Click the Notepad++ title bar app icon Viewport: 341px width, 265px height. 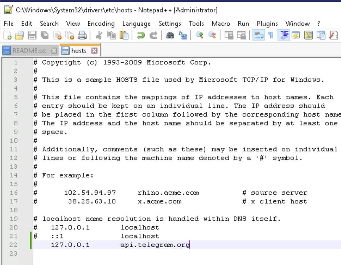click(x=8, y=10)
